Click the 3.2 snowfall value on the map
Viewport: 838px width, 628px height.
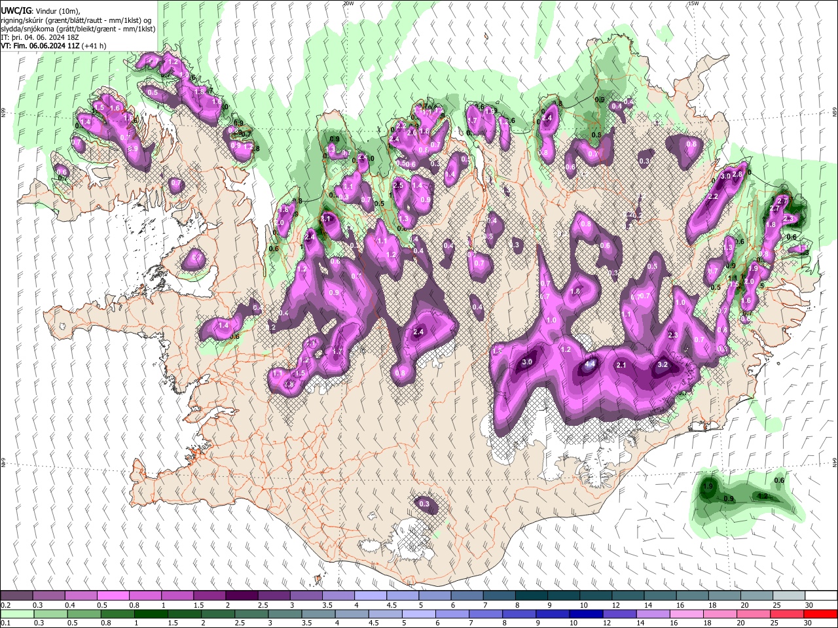coord(663,364)
